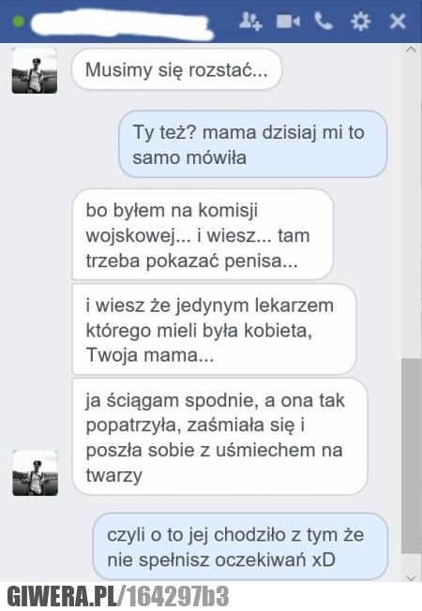Open the top sender profile picture
This screenshot has height=611, width=422.
click(35, 70)
